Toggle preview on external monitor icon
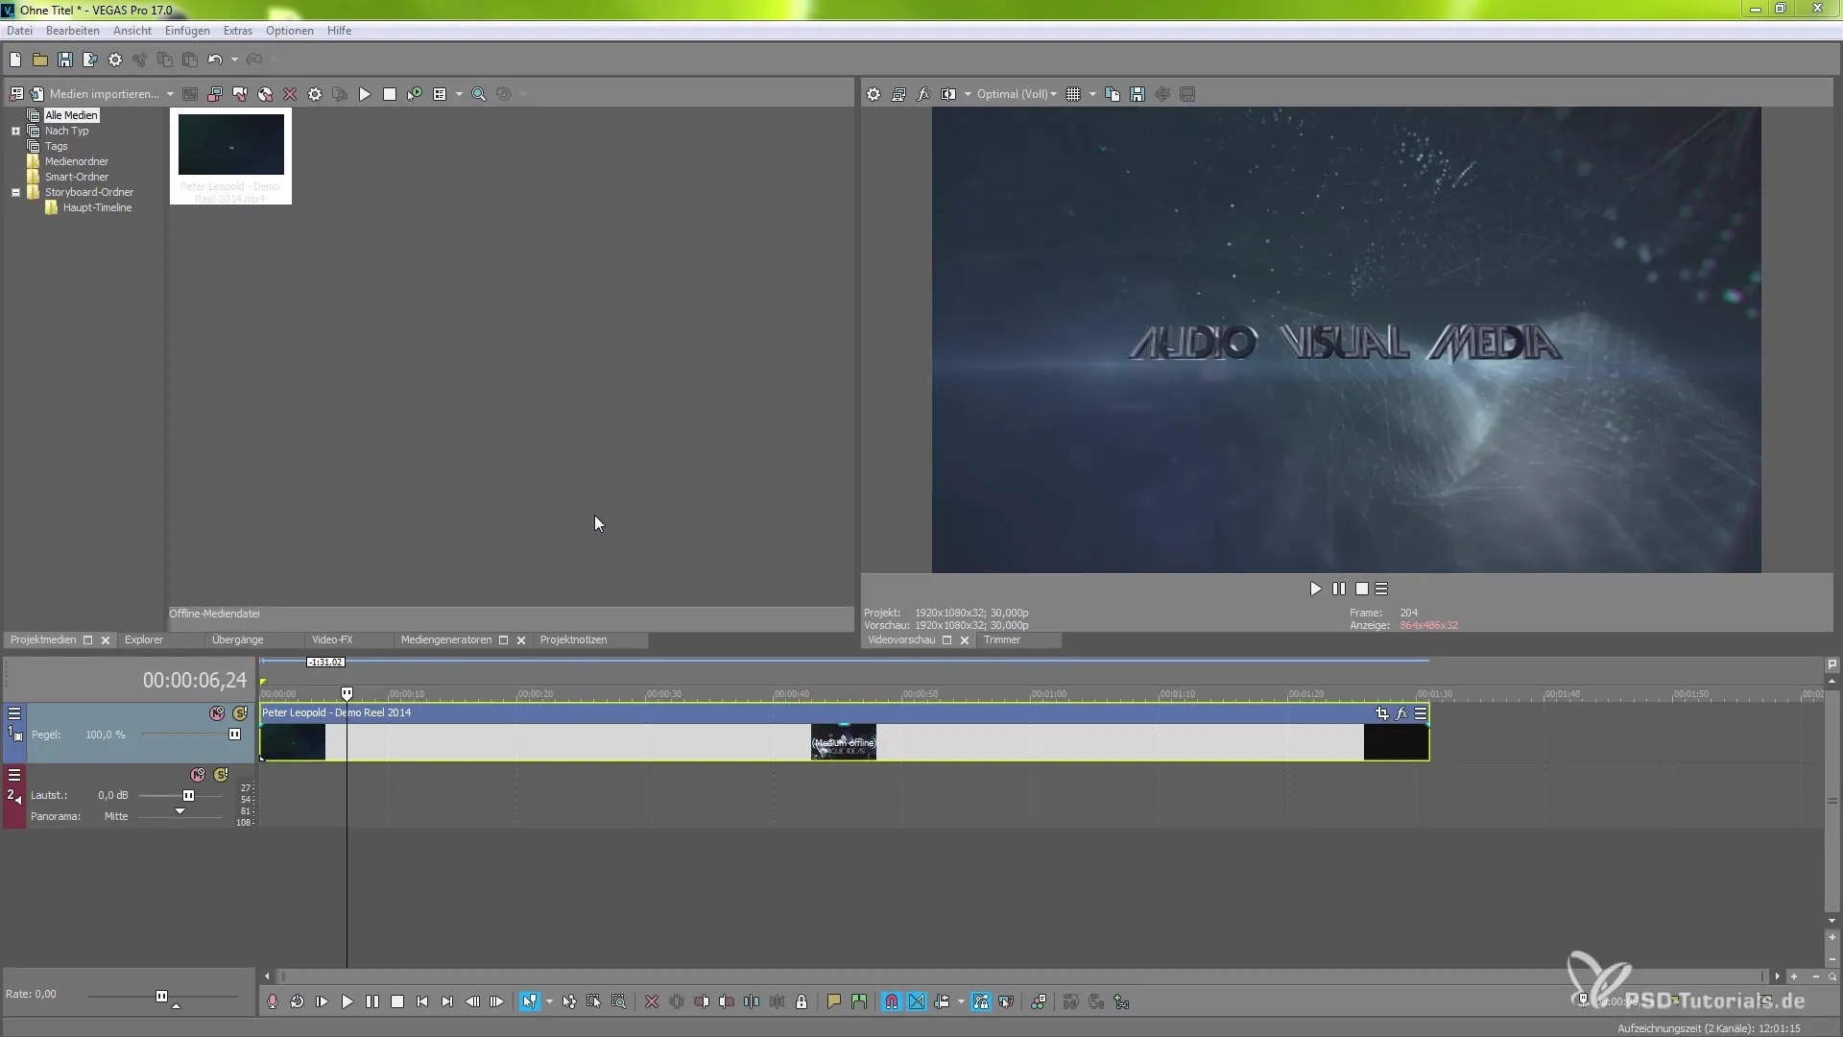Screen dimensions: 1843x1037 [x=898, y=94]
